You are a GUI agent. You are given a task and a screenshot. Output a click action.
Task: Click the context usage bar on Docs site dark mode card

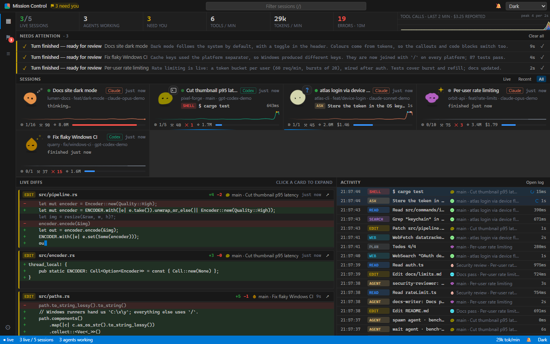109,125
